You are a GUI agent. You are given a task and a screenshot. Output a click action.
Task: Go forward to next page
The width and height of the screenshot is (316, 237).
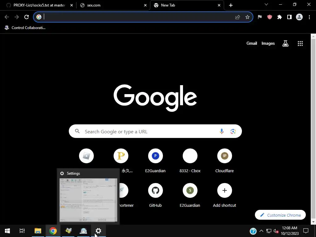click(x=17, y=17)
